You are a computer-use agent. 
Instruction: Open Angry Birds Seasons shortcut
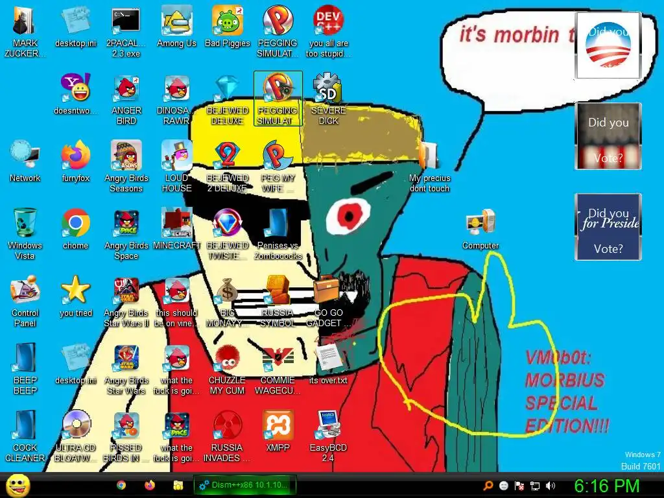pyautogui.click(x=126, y=167)
